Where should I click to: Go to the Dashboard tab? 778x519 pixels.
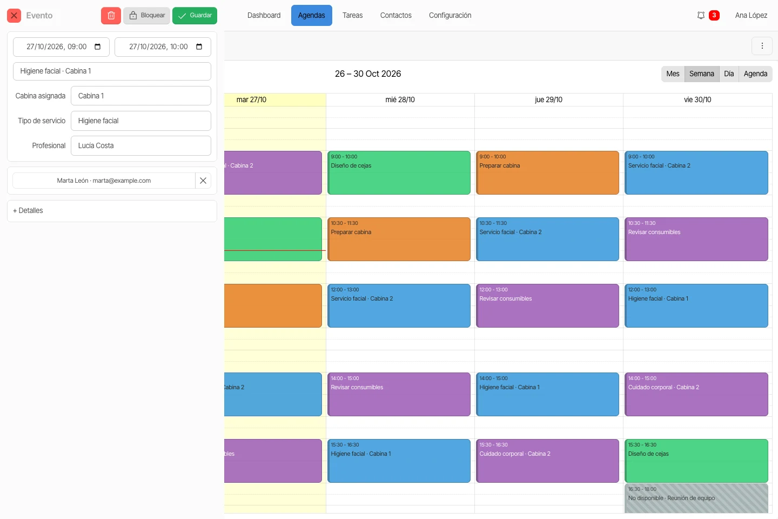(x=264, y=16)
